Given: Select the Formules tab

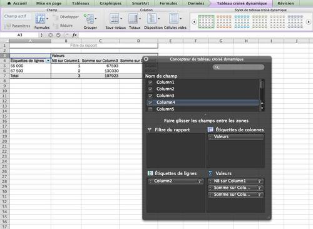Looking at the screenshot, I should 168,3.
